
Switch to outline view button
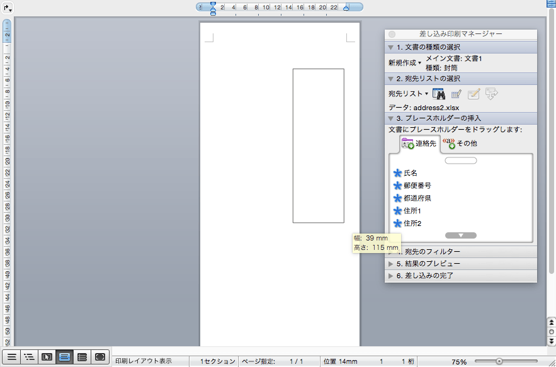click(x=29, y=357)
